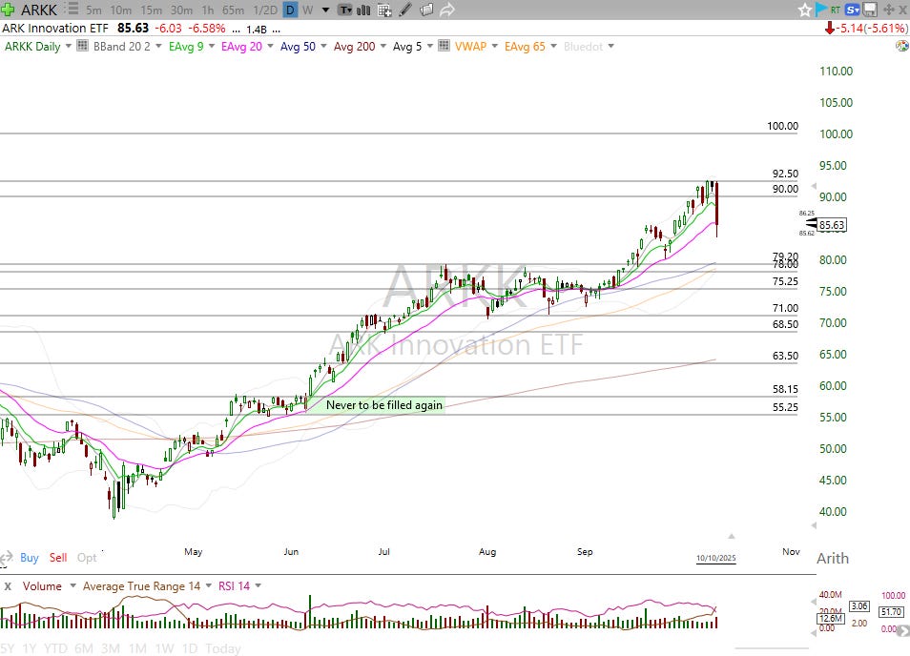Click the 10/10/2025 date marker
The height and width of the screenshot is (656, 910).
pyautogui.click(x=716, y=558)
